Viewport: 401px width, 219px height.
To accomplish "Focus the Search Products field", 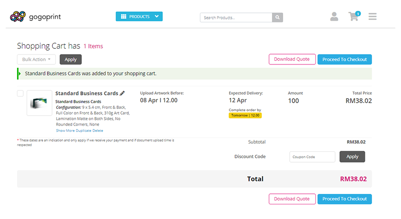I will (x=236, y=18).
